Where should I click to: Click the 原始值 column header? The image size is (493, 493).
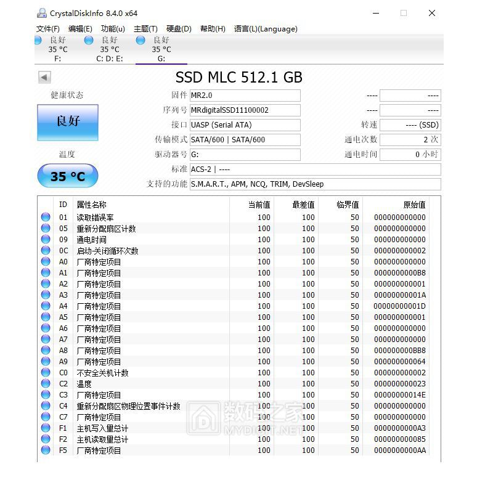[414, 205]
